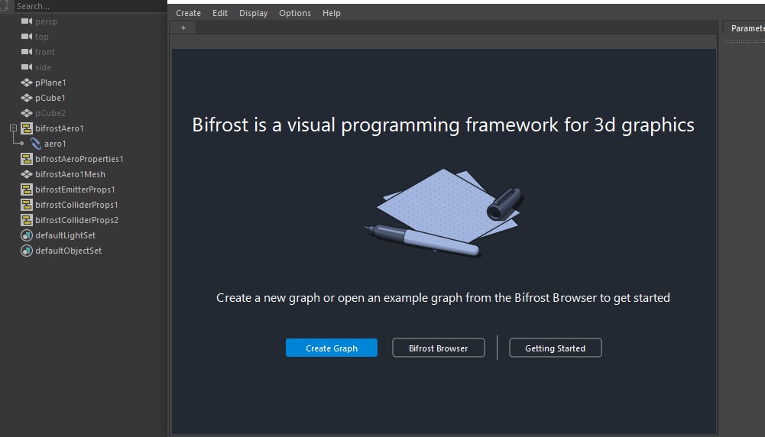This screenshot has height=437, width=765.
Task: Click the persp camera icon
Action: [27, 21]
